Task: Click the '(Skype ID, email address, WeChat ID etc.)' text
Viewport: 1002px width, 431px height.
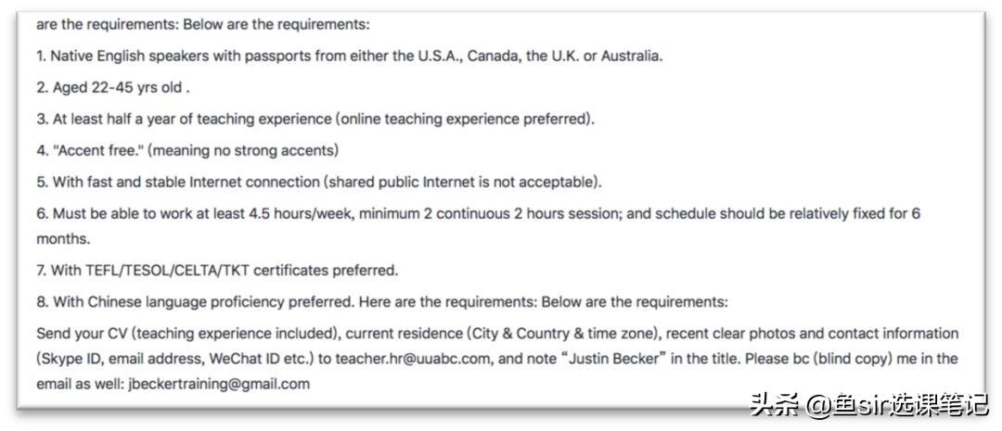Action: point(173,358)
